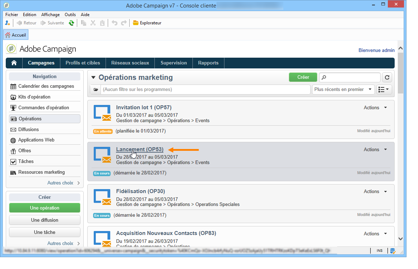
Task: Collapse the Opérations marketing section
Action: tap(93, 78)
